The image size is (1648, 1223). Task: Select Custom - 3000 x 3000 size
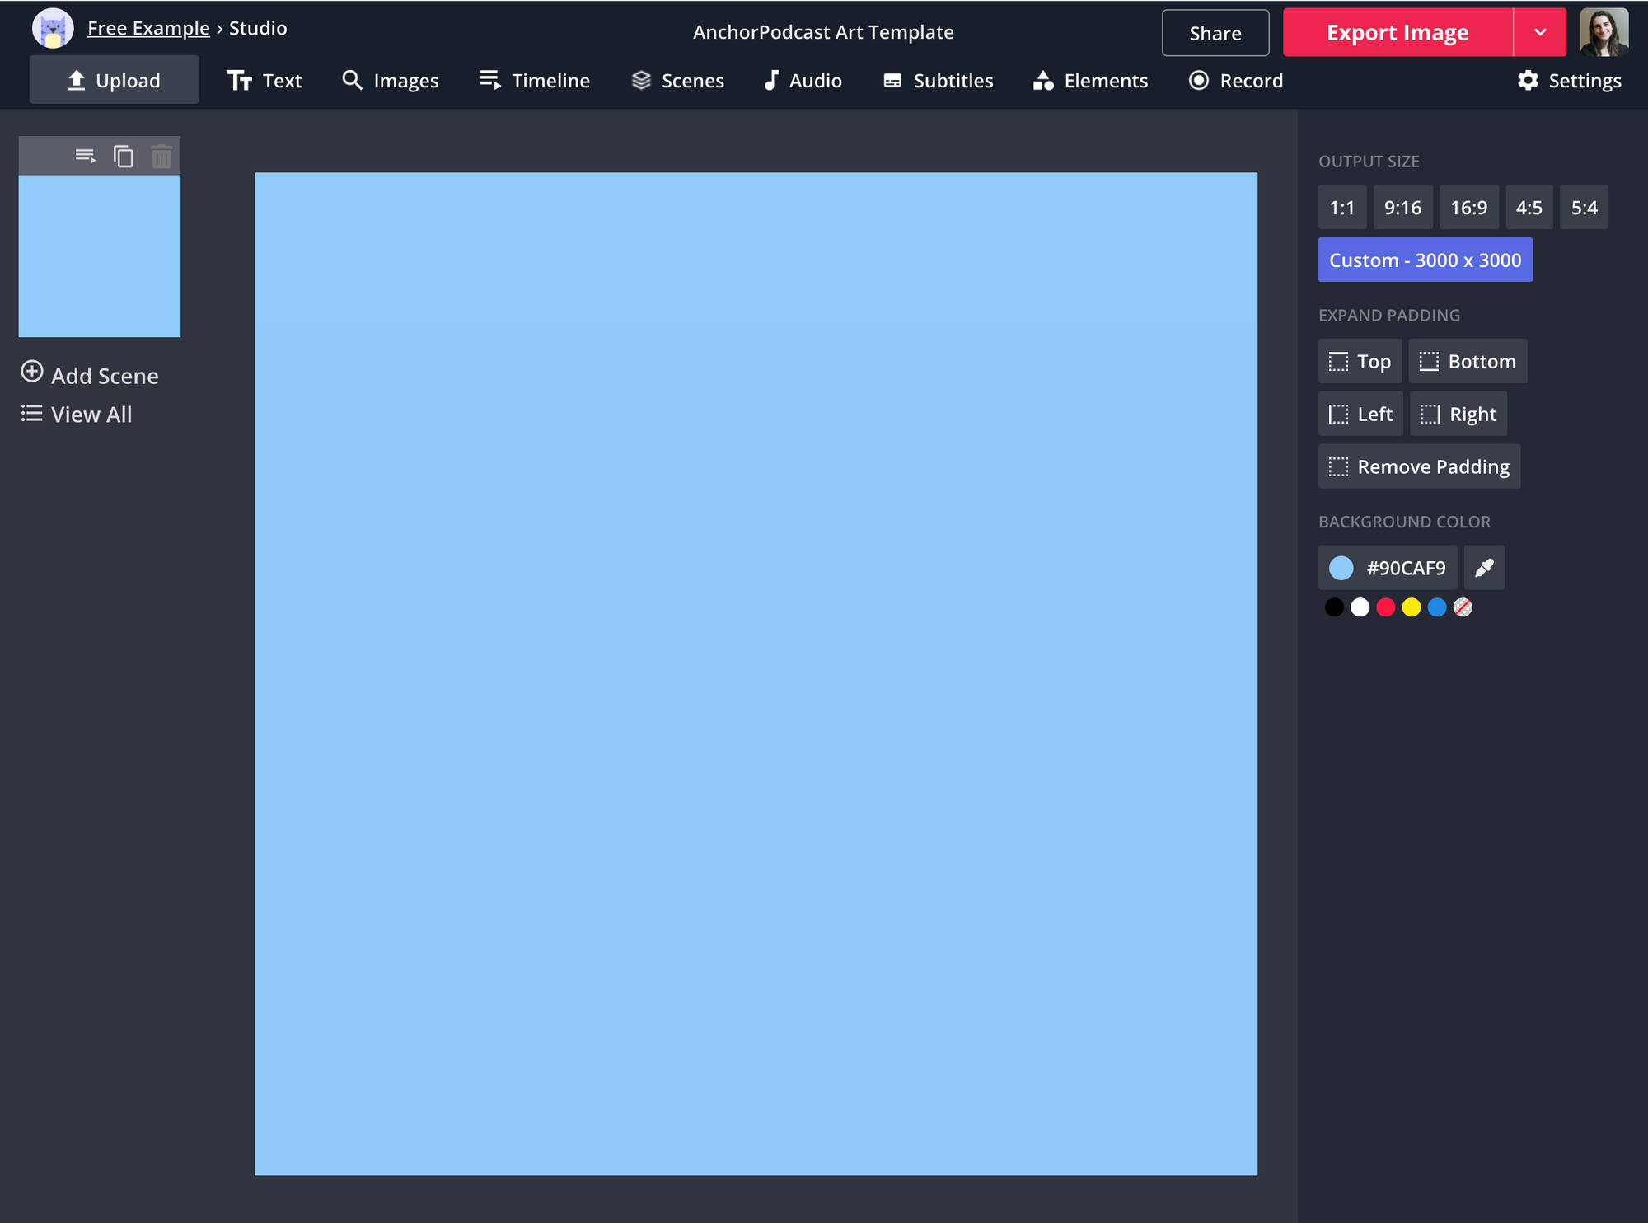tap(1425, 260)
